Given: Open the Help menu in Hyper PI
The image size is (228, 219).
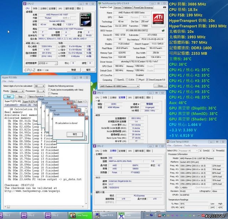Looking at the screenshot, I should point(11,81).
